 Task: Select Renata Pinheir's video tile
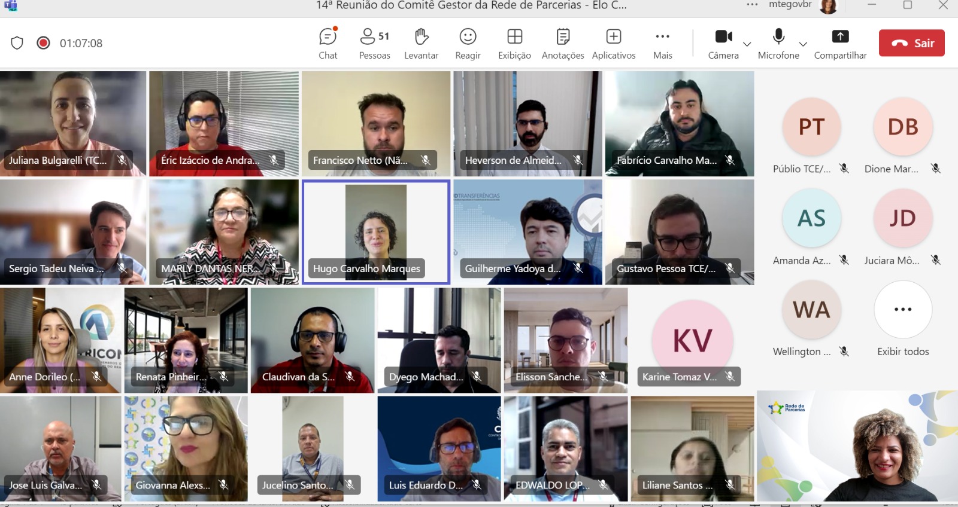coord(186,340)
